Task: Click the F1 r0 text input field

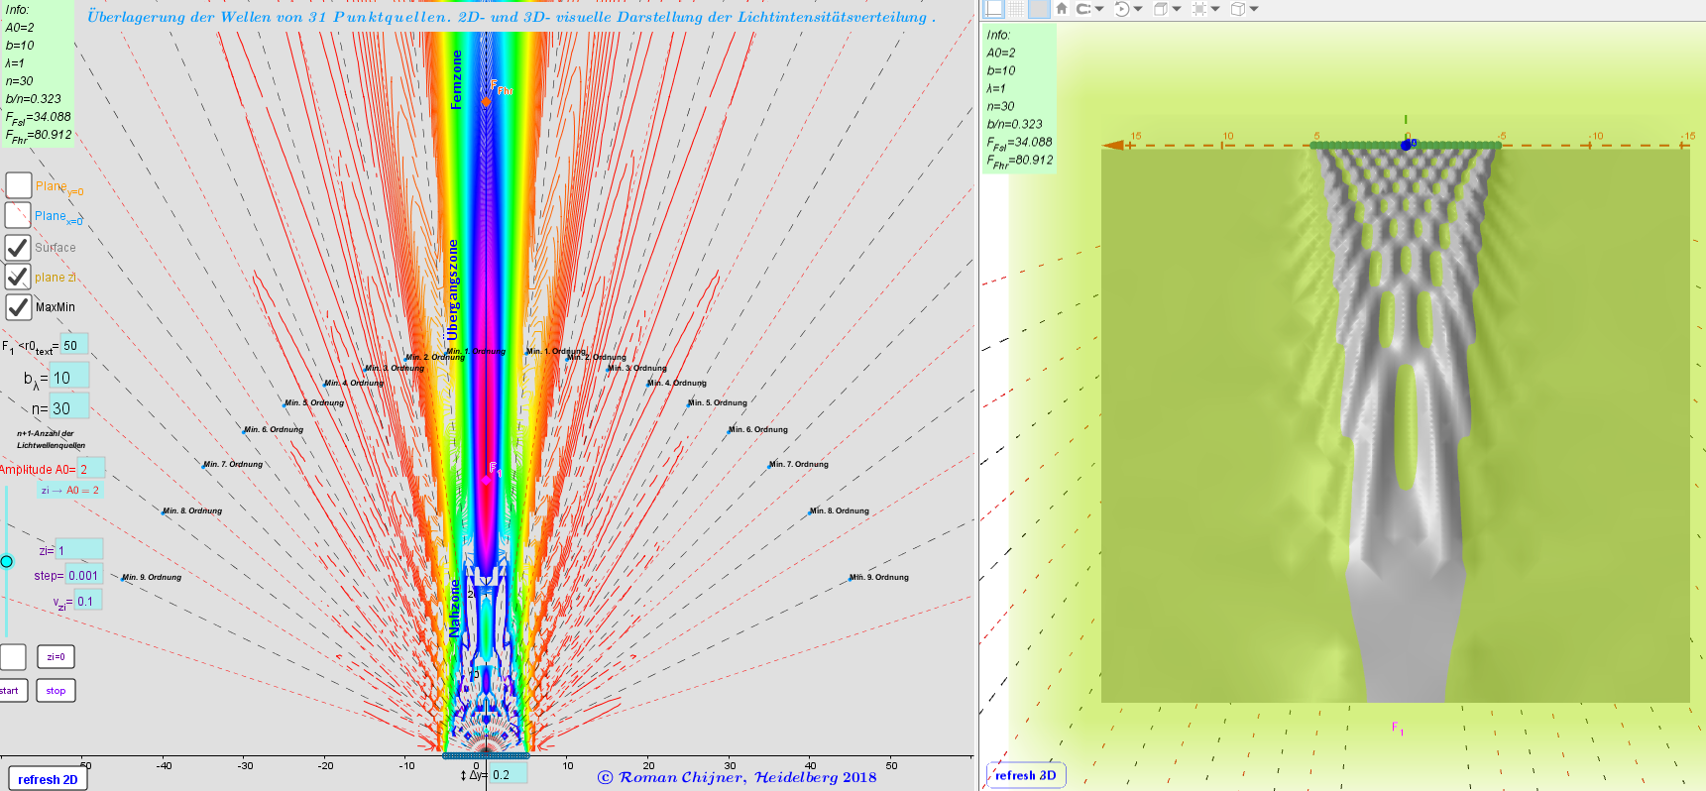Action: tap(74, 345)
